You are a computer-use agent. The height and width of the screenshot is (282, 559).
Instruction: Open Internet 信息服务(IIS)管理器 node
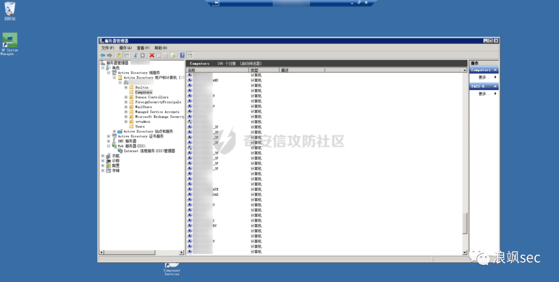coord(150,151)
